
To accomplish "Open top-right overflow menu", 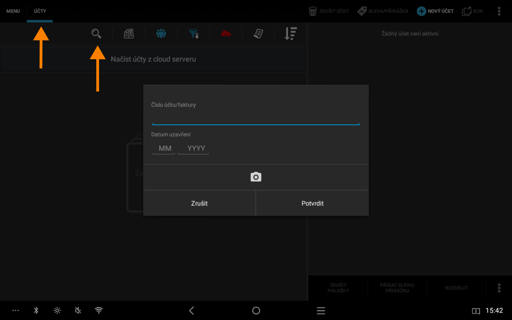I will [499, 11].
